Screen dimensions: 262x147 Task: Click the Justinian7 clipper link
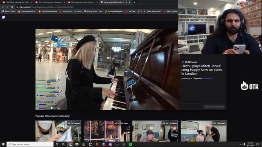tap(208, 78)
